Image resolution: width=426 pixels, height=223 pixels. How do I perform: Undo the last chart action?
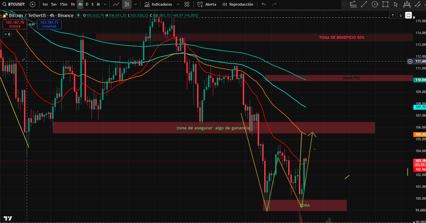263,4
